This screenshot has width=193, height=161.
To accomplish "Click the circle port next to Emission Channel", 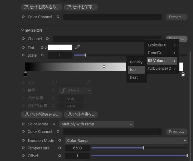I will [47, 39].
